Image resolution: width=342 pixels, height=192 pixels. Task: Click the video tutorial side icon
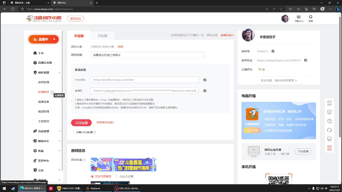(x=329, y=112)
